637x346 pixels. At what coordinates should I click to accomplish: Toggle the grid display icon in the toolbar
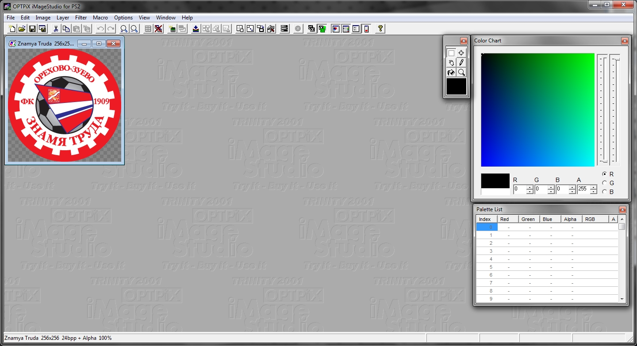148,29
